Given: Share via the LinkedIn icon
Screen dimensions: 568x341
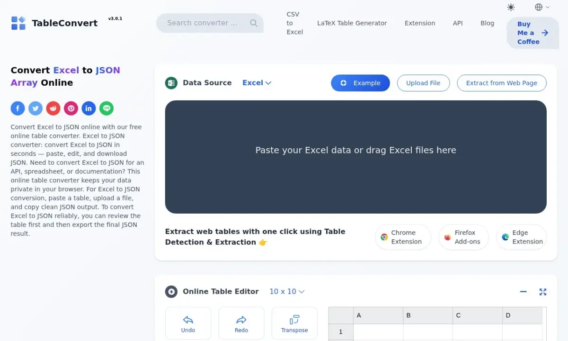Looking at the screenshot, I should click(89, 108).
